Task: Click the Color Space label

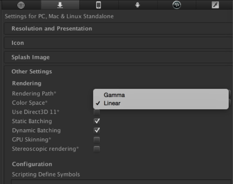Action: [x=30, y=103]
